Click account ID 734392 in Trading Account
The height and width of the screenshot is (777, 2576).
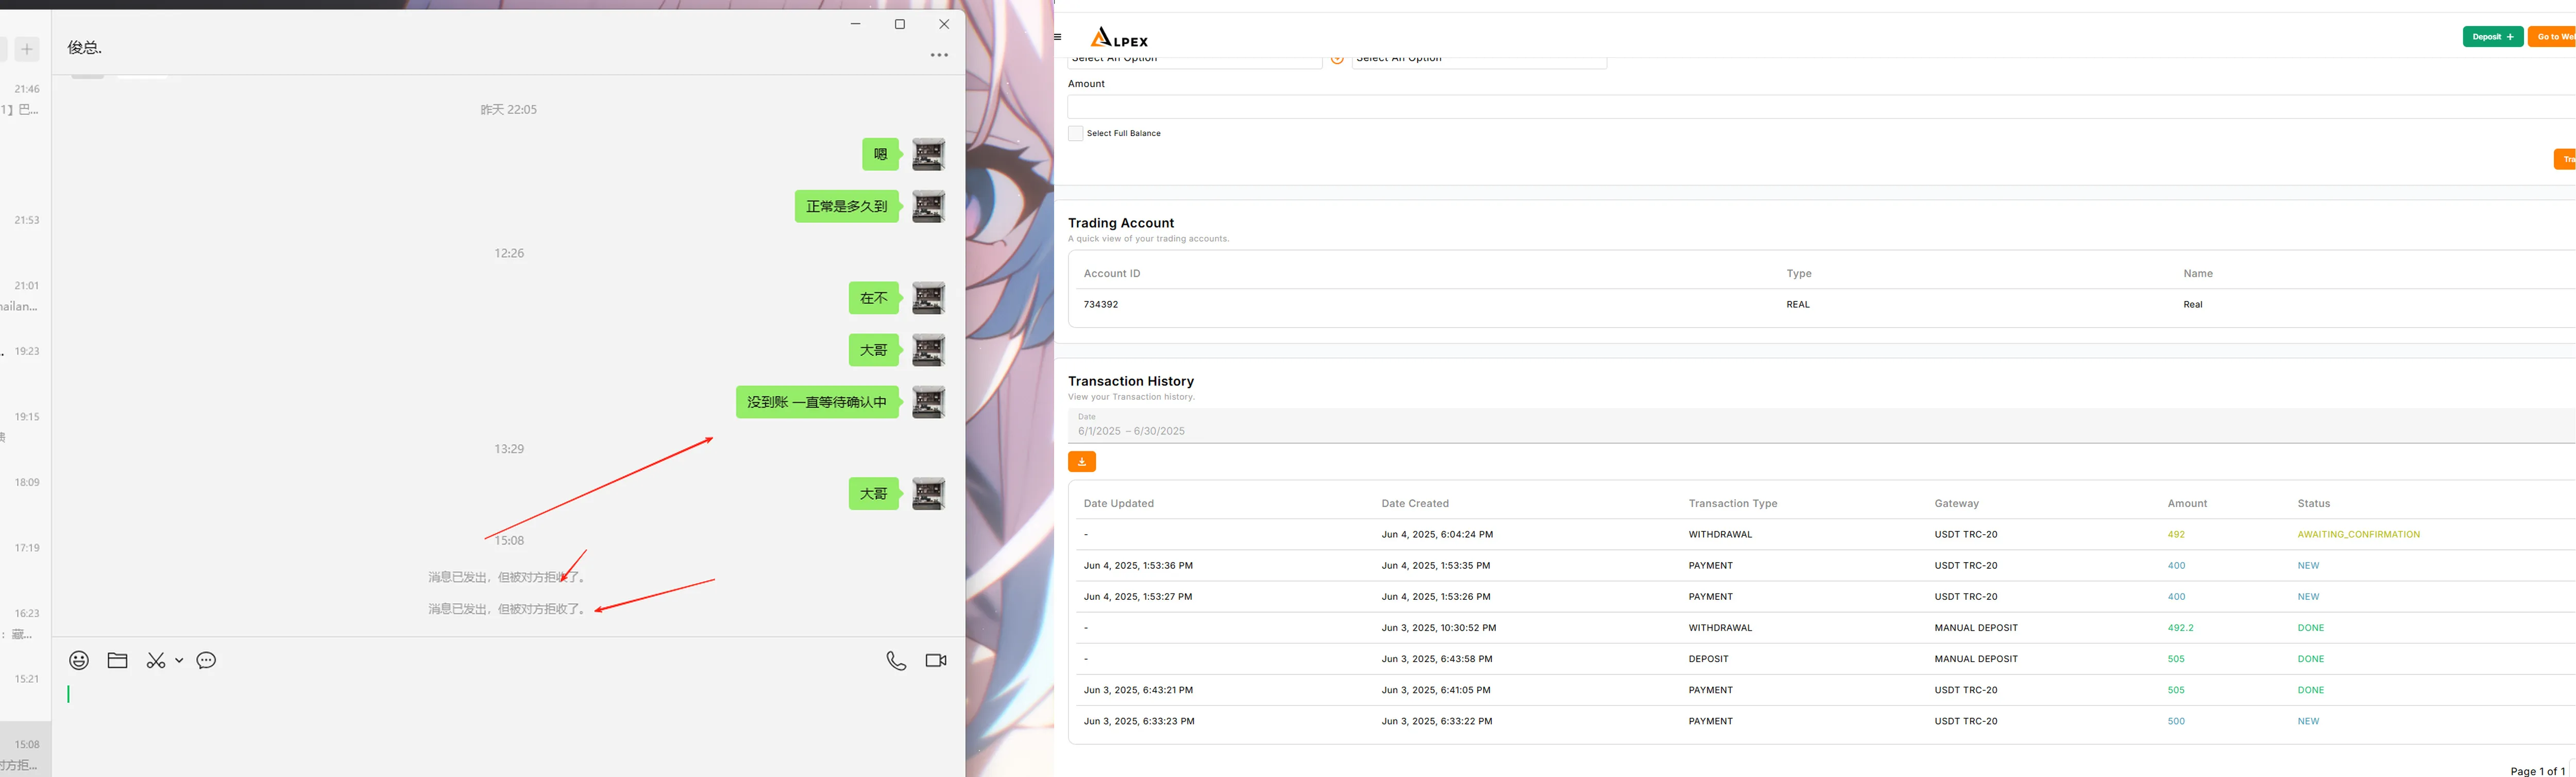pyautogui.click(x=1101, y=304)
